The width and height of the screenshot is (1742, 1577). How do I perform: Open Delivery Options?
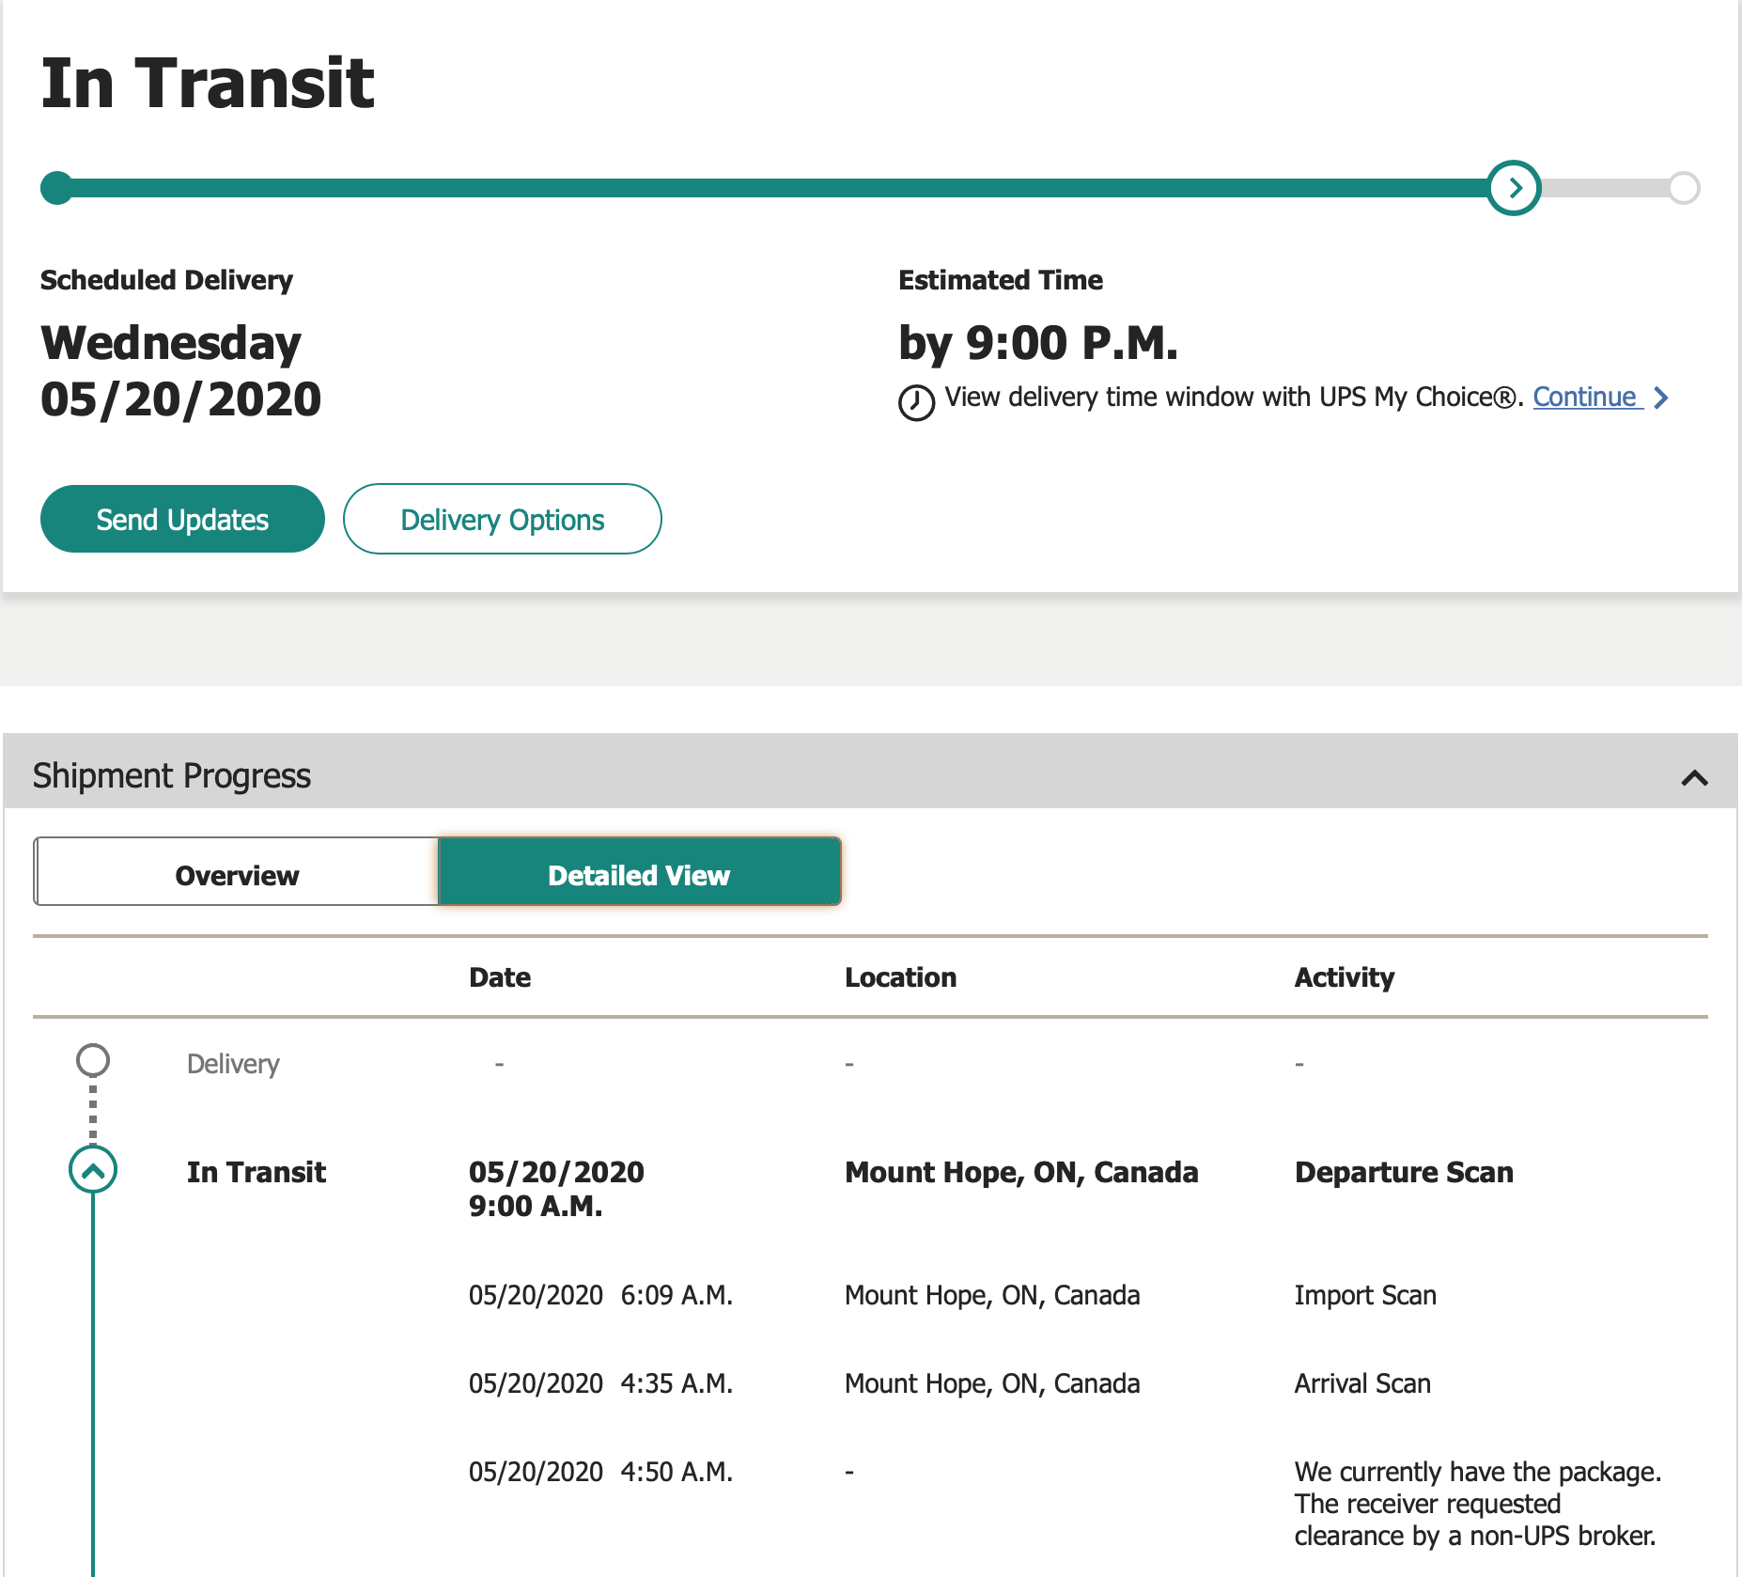tap(502, 520)
